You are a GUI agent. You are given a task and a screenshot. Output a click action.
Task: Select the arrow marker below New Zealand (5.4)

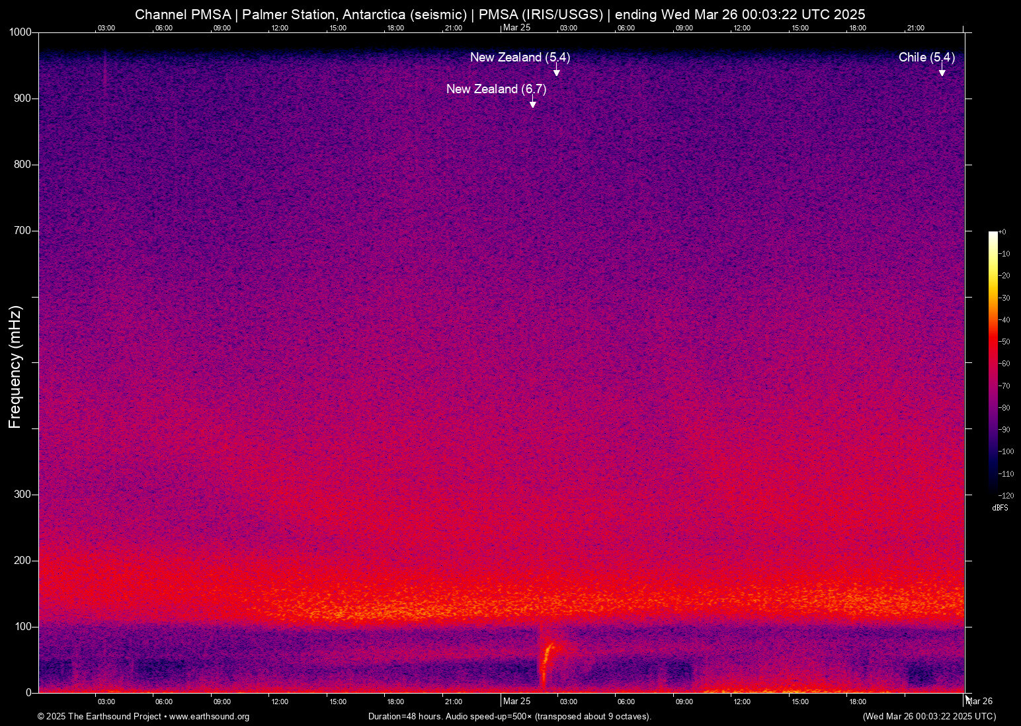pos(557,70)
